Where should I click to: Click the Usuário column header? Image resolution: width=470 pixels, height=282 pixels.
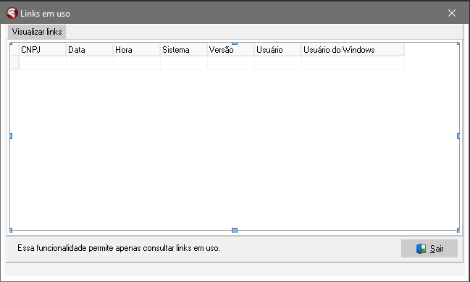[278, 50]
